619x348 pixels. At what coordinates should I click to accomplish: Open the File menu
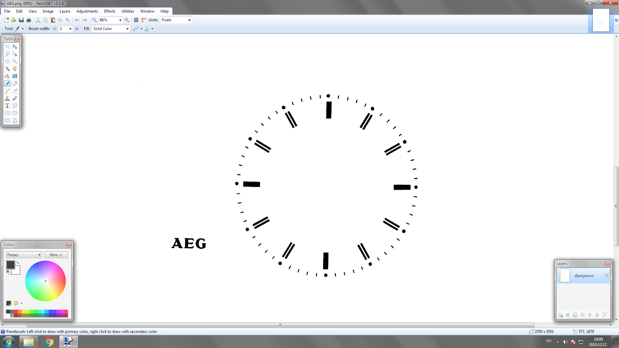point(7,11)
